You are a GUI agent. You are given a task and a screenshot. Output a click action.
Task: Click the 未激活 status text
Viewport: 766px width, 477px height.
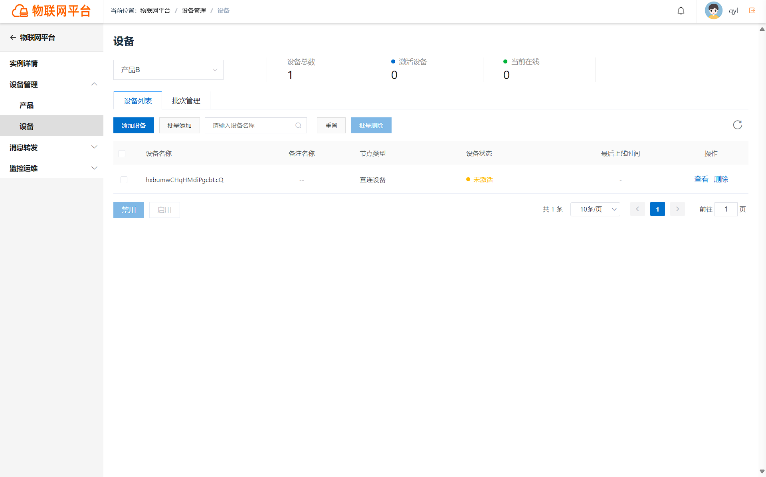coord(483,180)
